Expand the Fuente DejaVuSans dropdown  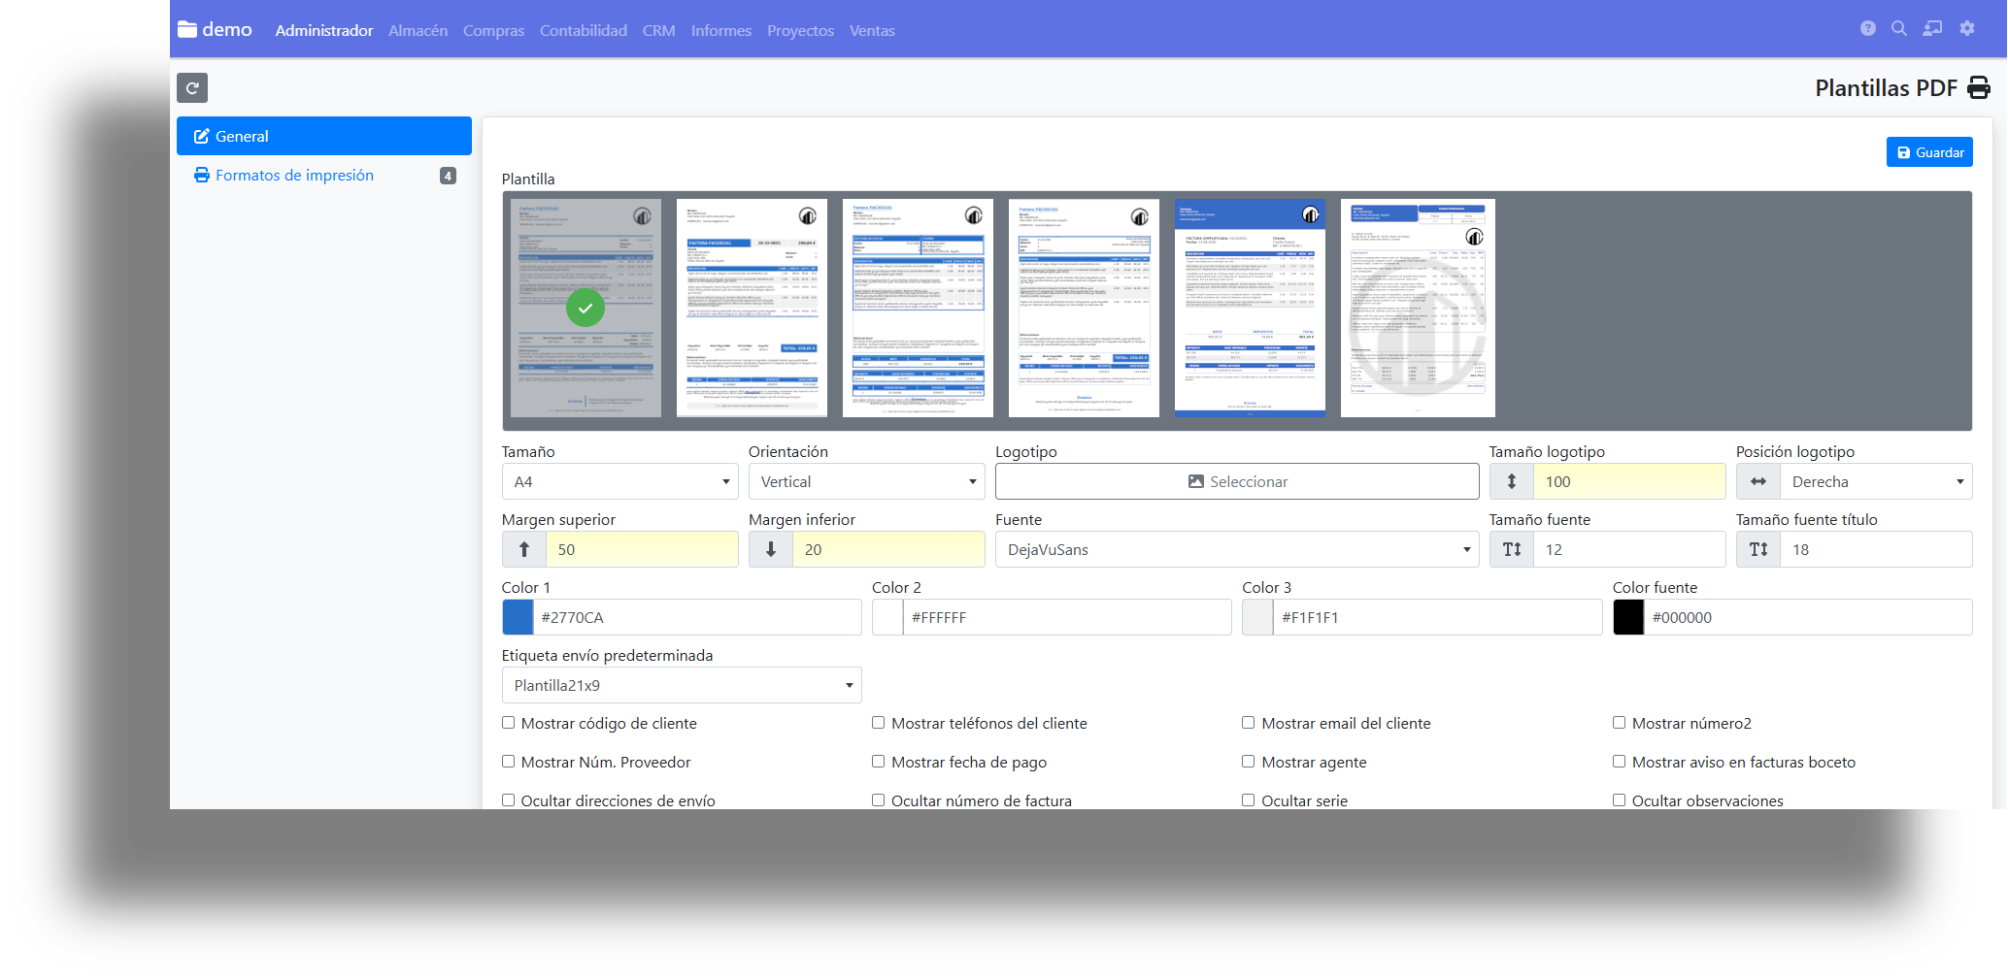[x=1236, y=550]
